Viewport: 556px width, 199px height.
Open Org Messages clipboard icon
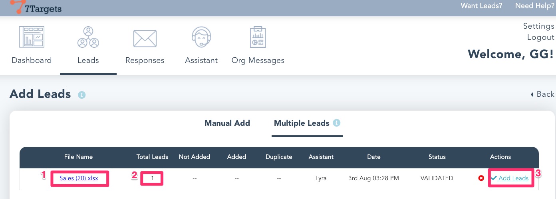point(258,37)
